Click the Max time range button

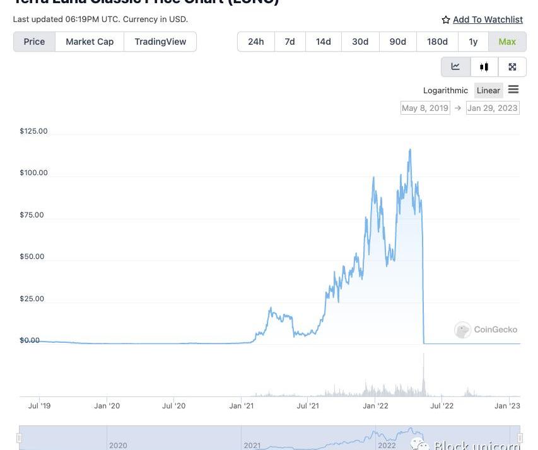[x=507, y=42]
